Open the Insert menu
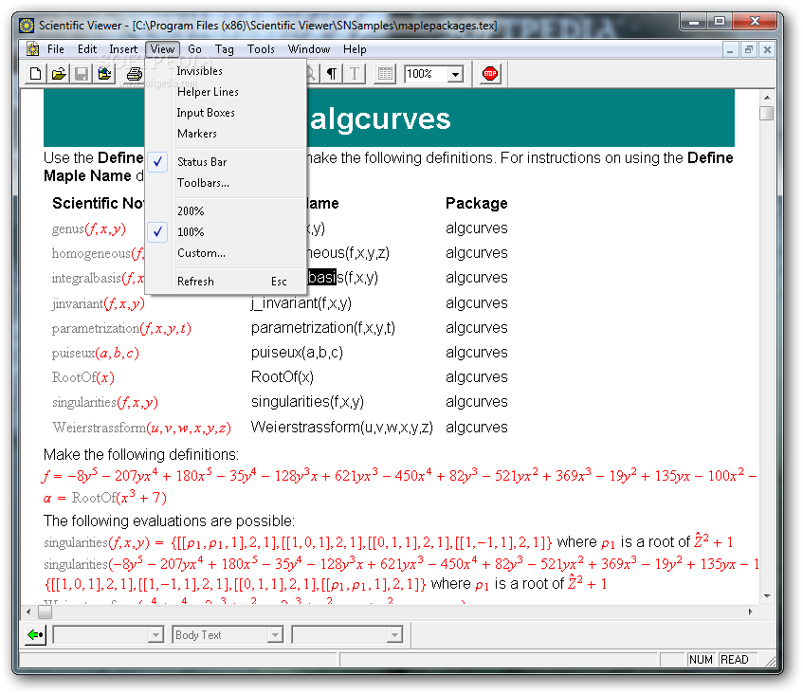 coord(123,49)
